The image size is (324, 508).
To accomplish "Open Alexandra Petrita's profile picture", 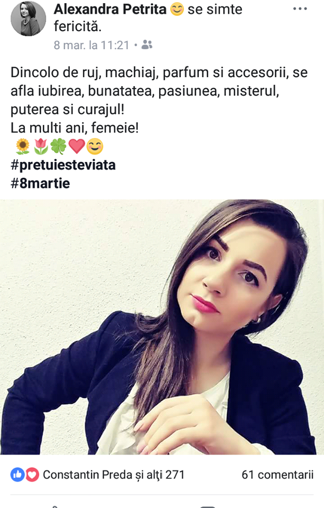I will (28, 19).
